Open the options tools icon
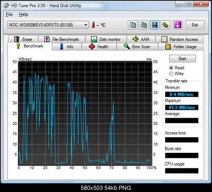The width and height of the screenshot is (212, 192). 166,25
